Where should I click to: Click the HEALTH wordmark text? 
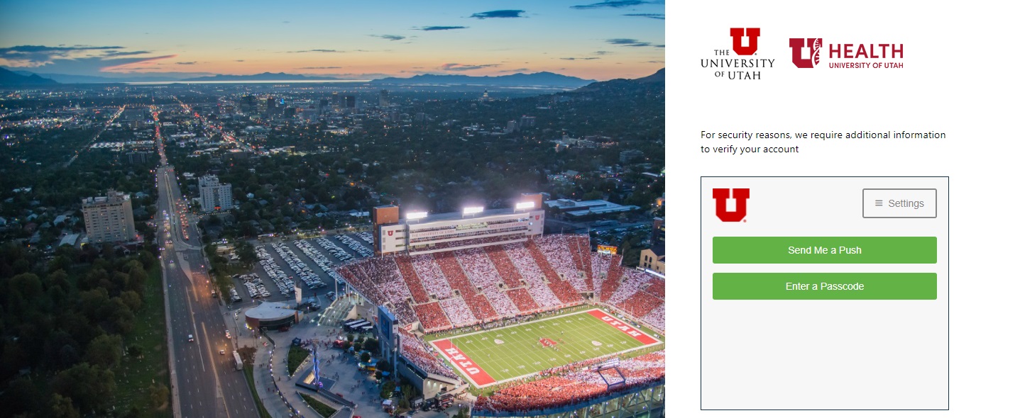click(x=866, y=51)
